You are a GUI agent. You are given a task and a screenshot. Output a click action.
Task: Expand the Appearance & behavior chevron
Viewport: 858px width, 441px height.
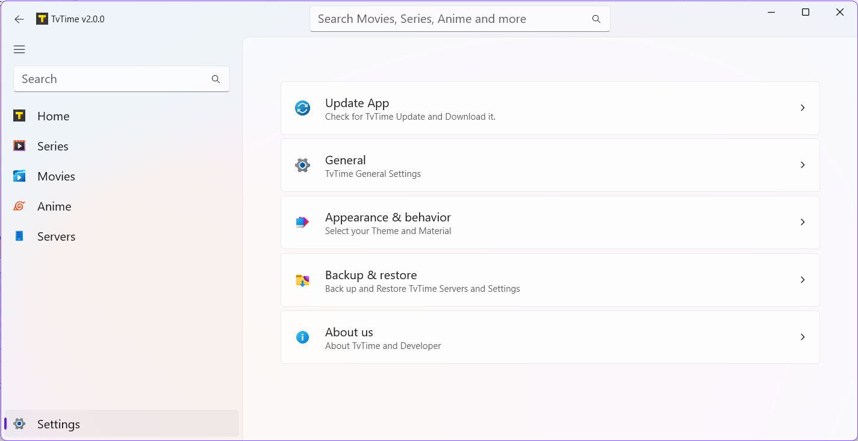point(803,222)
